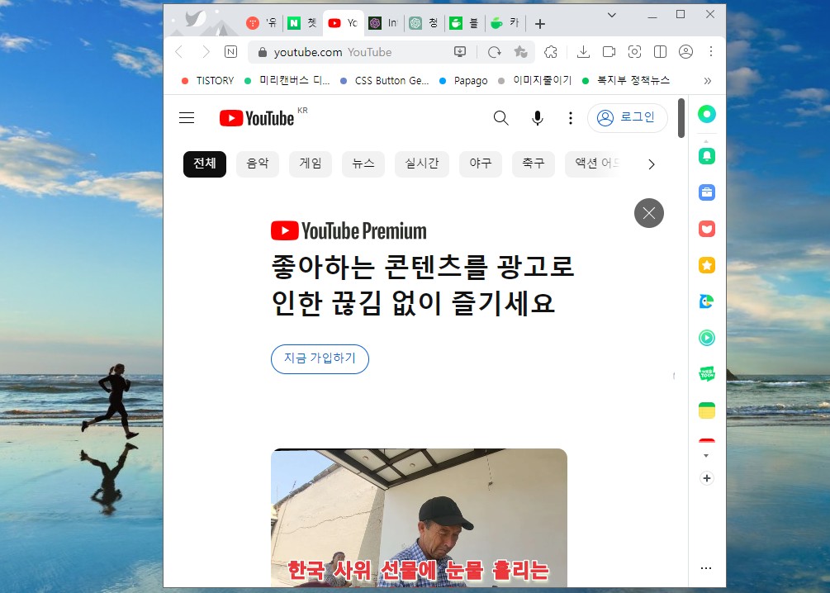This screenshot has width=830, height=593.
Task: Open the Webtoon sidebar icon
Action: 707,374
